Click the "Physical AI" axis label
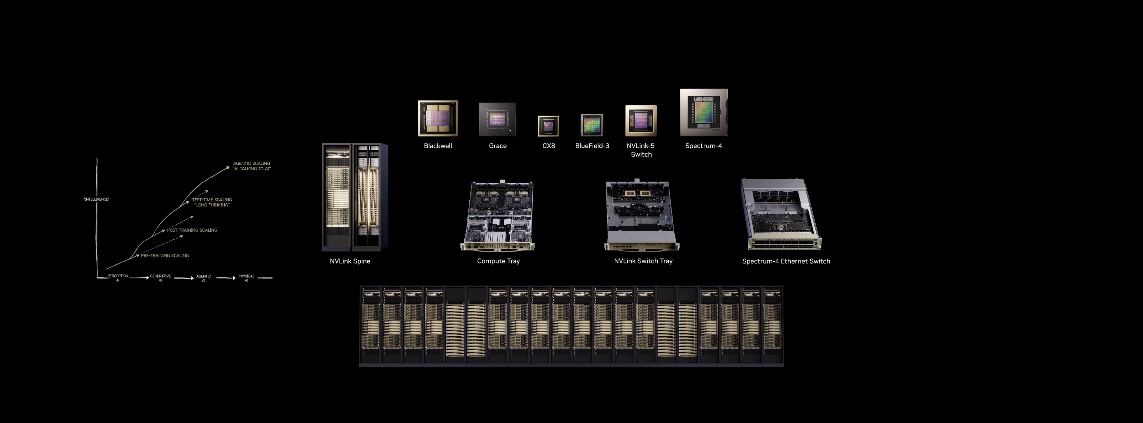This screenshot has height=423, width=1143. coord(246,278)
